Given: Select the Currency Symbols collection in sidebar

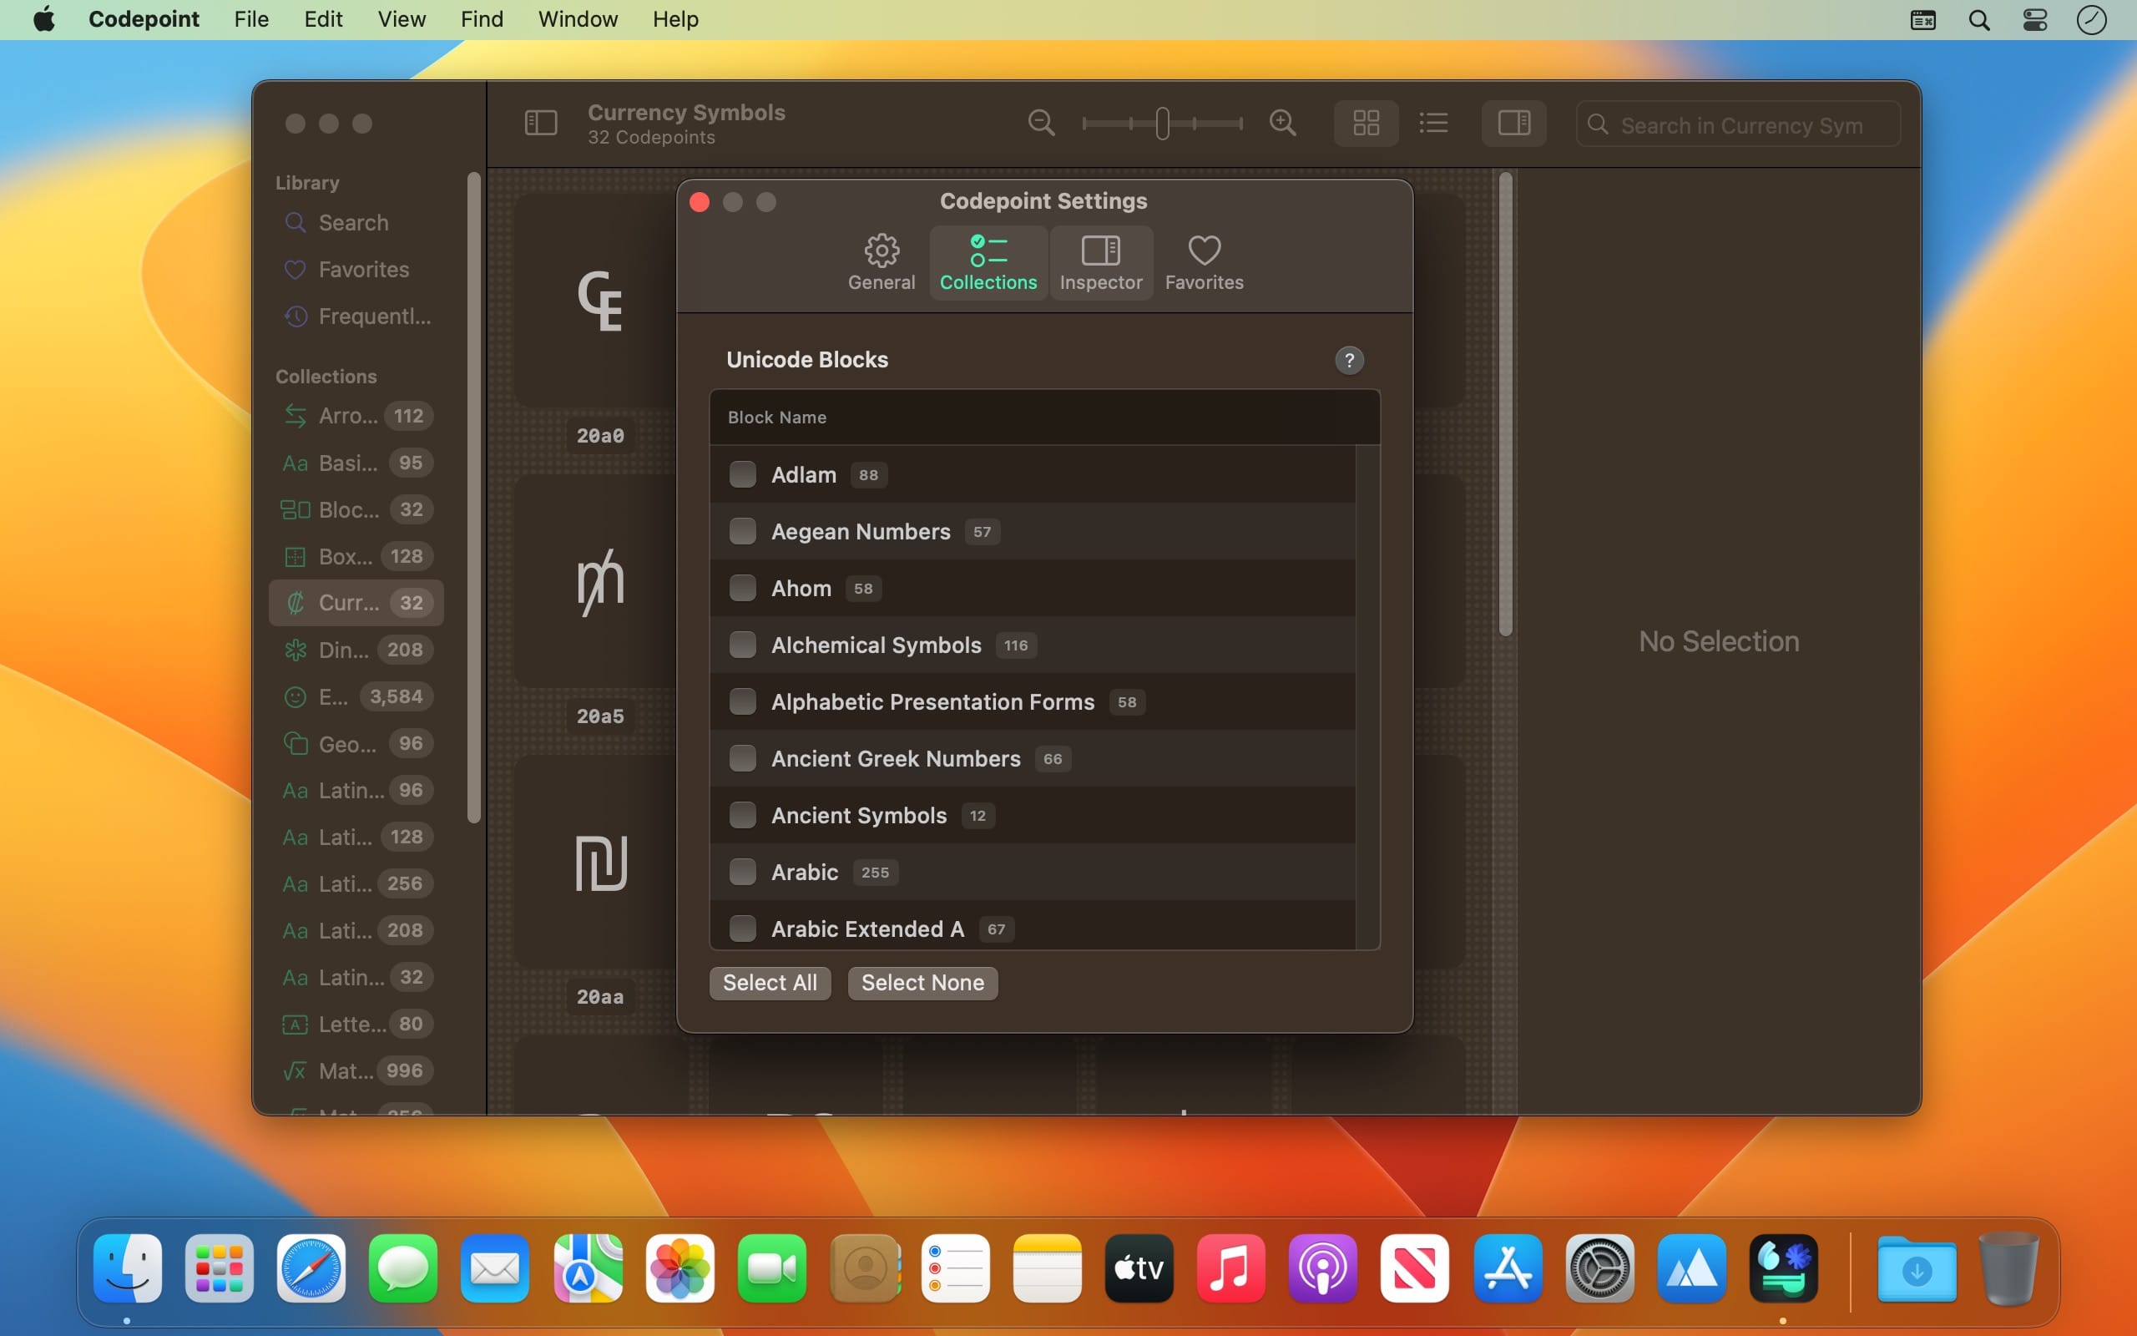Looking at the screenshot, I should pyautogui.click(x=356, y=603).
